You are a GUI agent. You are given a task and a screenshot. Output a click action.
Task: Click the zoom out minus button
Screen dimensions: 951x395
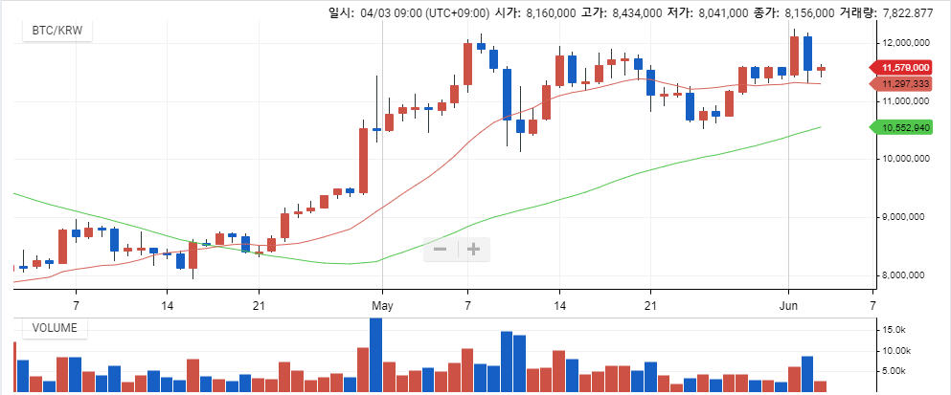441,250
